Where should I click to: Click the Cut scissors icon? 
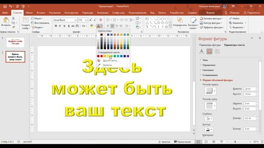13,18
